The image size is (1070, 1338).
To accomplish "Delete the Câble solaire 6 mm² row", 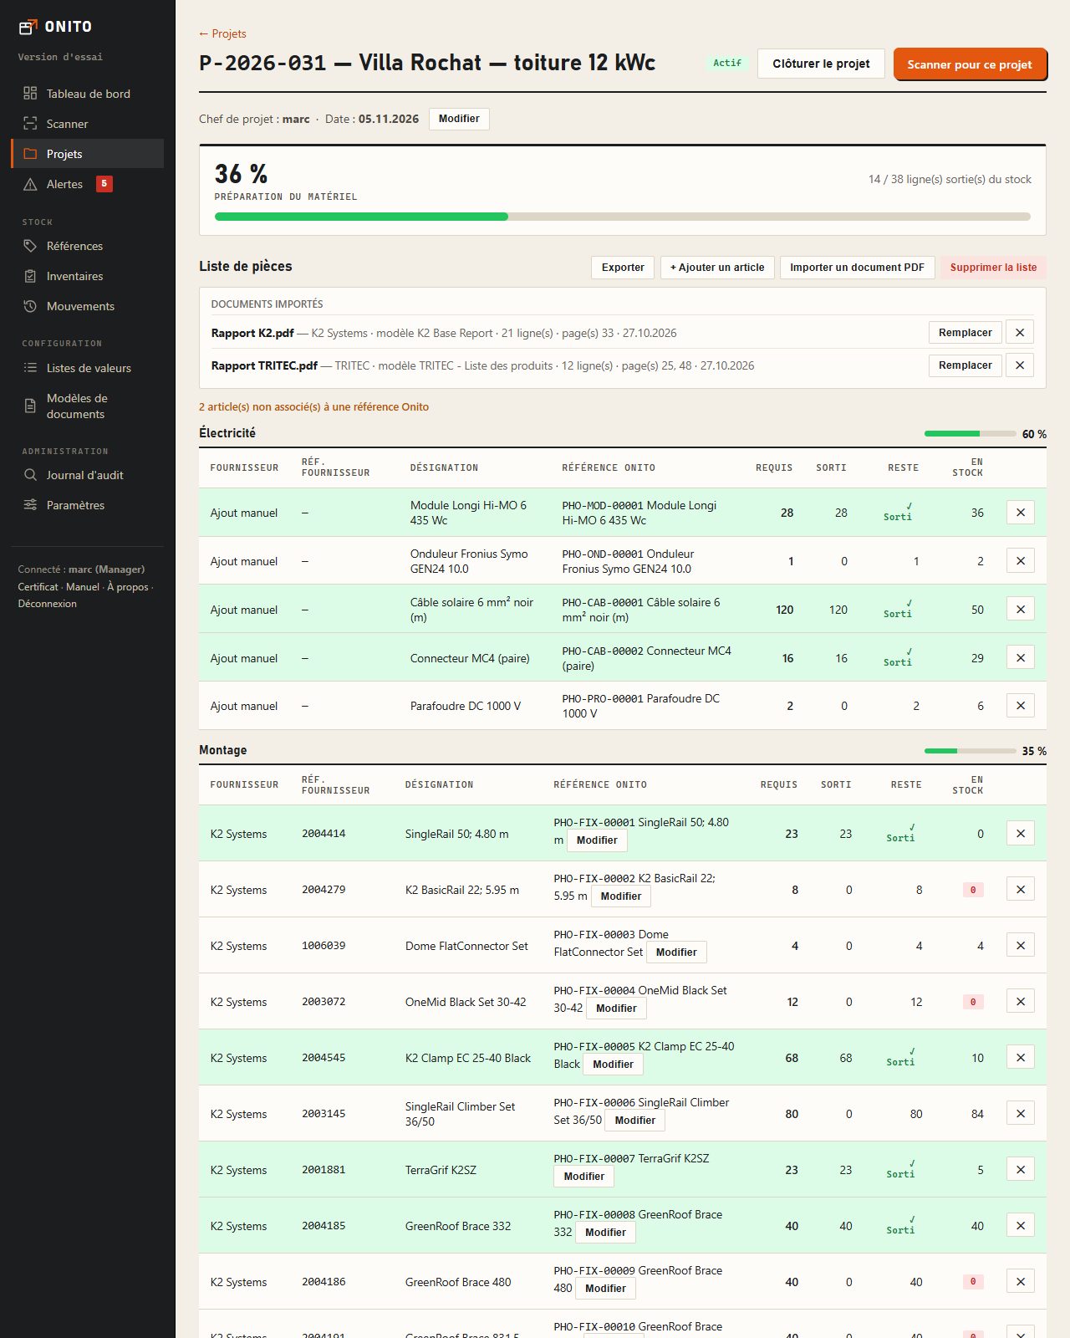I will [x=1021, y=610].
